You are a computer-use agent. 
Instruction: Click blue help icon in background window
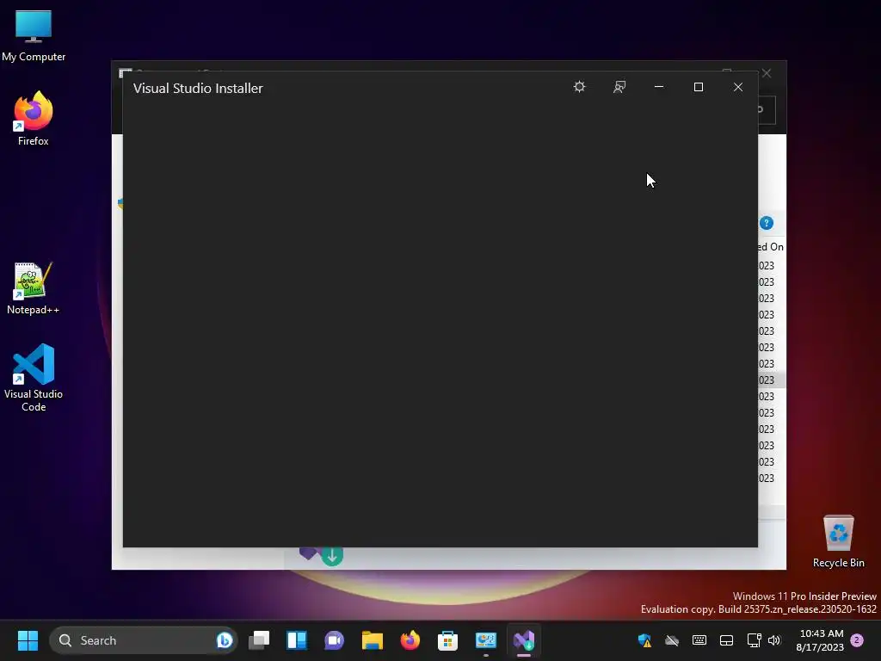point(766,223)
